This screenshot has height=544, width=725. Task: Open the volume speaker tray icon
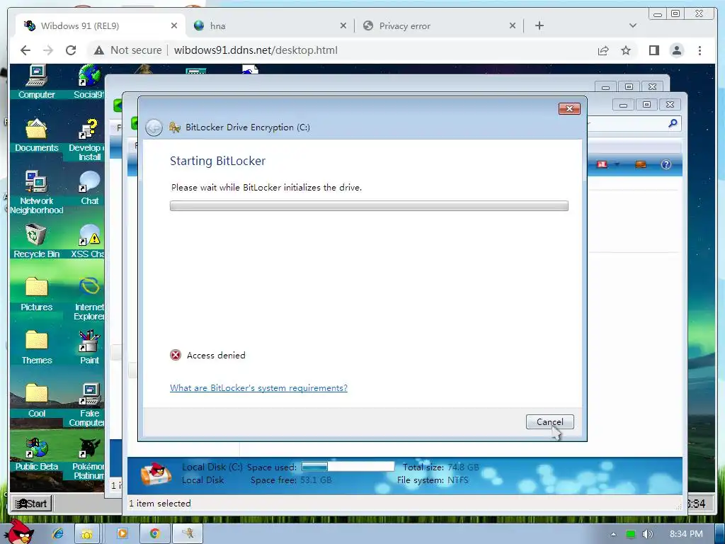pyautogui.click(x=648, y=534)
